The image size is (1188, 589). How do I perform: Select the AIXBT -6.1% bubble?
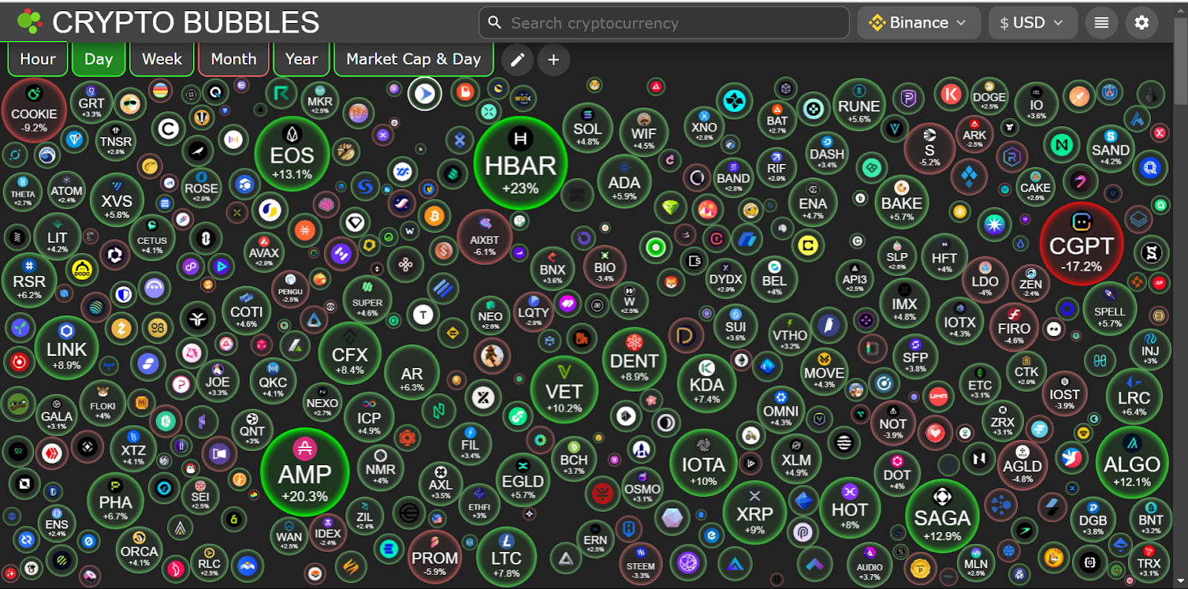[x=484, y=237]
